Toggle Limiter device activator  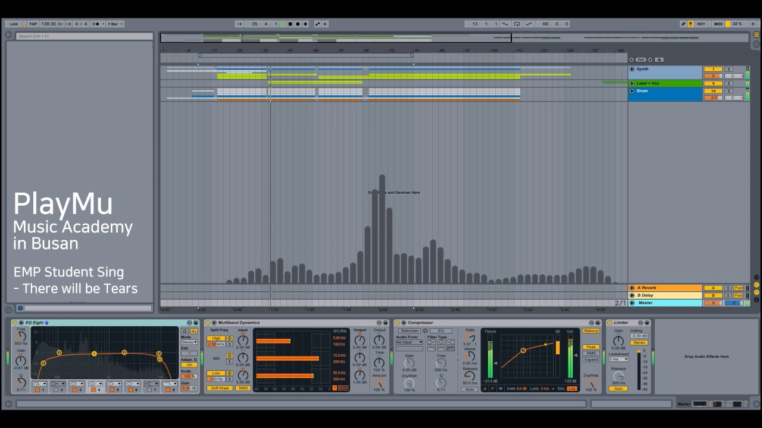[610, 323]
